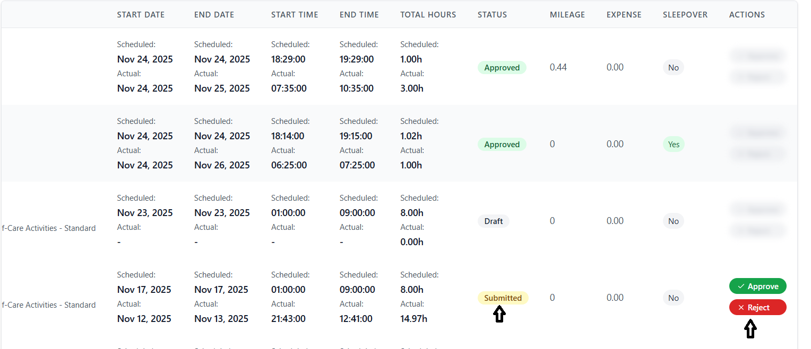Click the disabled Approve button in Draft row
This screenshot has height=349, width=811.
point(757,209)
